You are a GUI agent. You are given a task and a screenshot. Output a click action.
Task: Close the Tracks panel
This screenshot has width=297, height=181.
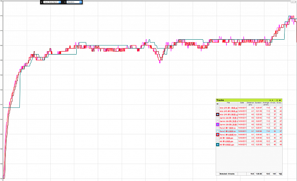click(x=280, y=100)
